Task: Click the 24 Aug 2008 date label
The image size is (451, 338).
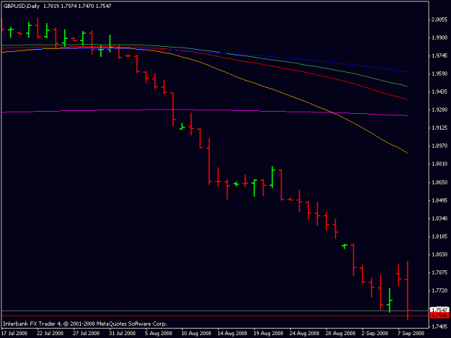Action: (305, 333)
